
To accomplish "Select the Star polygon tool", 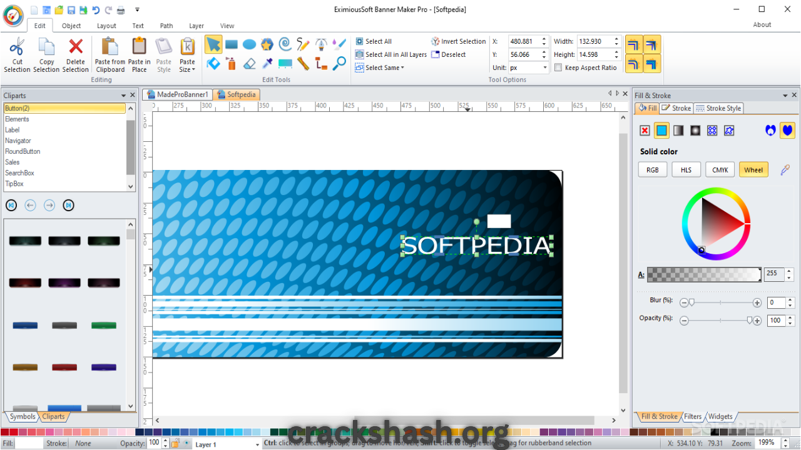I will (267, 44).
